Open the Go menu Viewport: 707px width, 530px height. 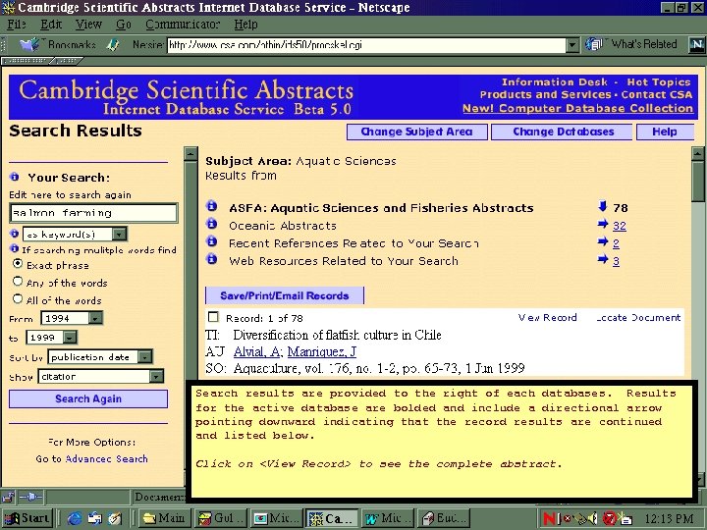(123, 25)
